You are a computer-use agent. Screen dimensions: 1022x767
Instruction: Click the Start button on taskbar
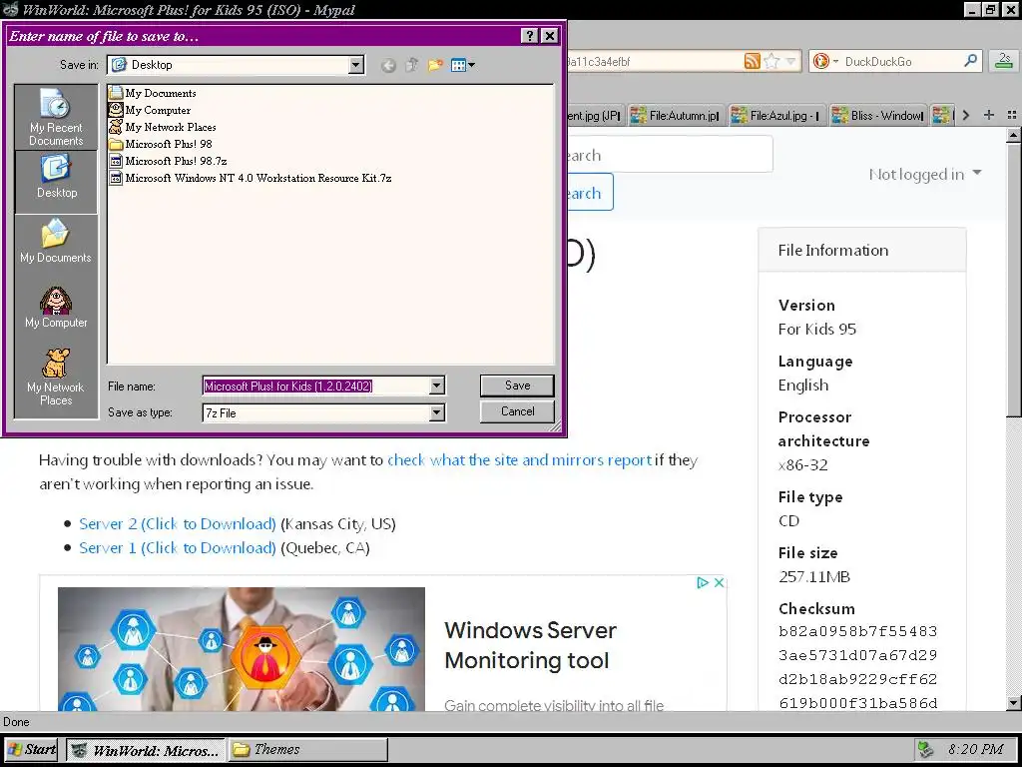(x=31, y=749)
